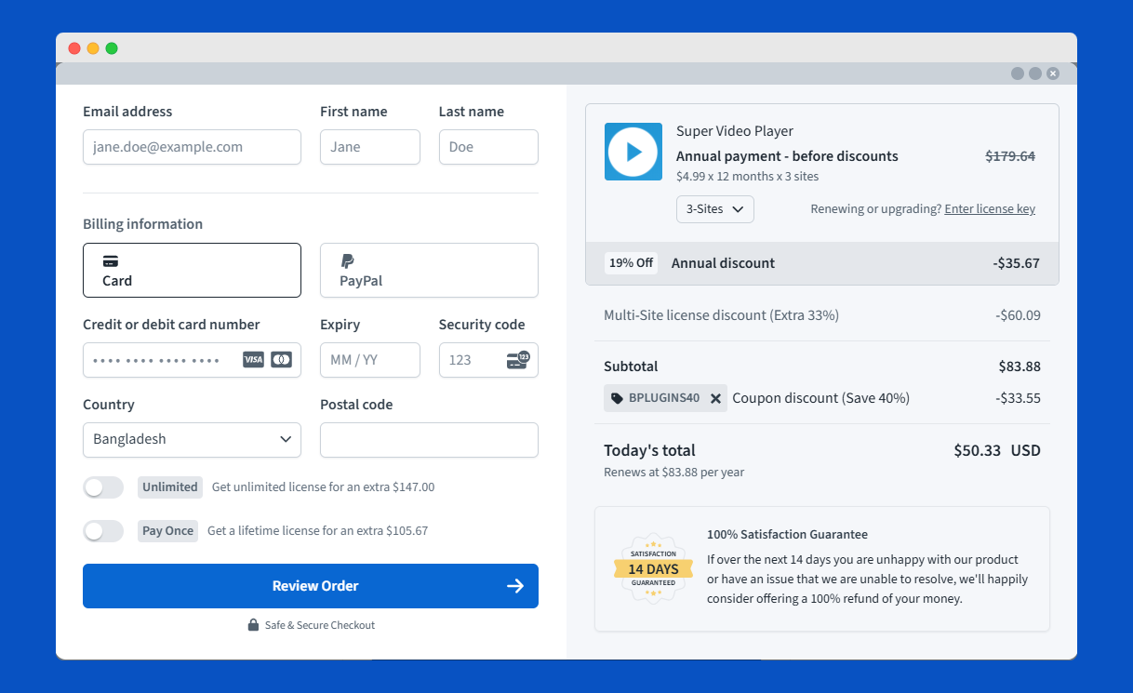Screen dimensions: 1133x693
Task: Switch to the PayPal payment tab
Action: (429, 270)
